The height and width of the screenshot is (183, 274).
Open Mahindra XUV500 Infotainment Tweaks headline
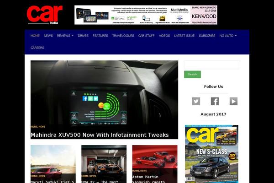coord(100,135)
